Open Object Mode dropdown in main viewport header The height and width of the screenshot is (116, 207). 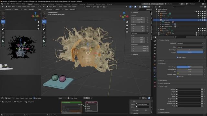(52, 6)
